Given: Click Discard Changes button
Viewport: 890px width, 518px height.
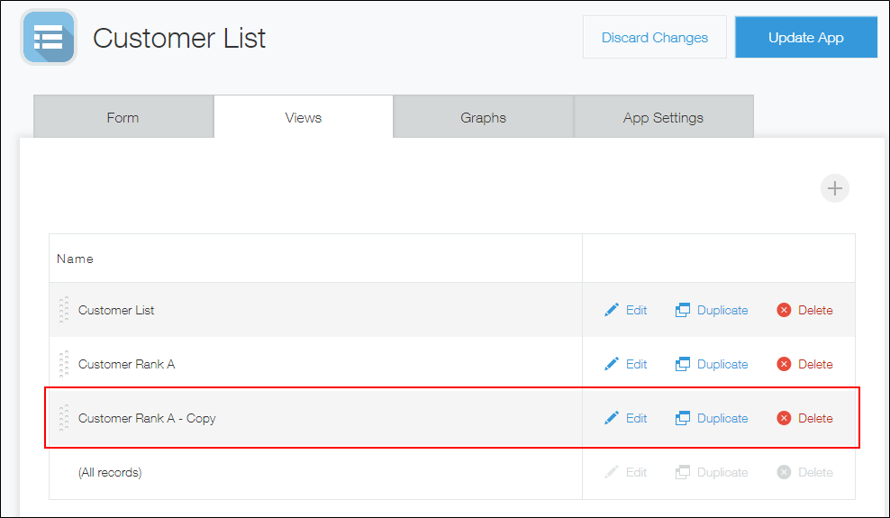Looking at the screenshot, I should pyautogui.click(x=654, y=37).
